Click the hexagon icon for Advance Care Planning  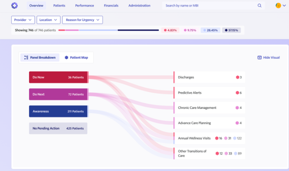[x=237, y=123]
